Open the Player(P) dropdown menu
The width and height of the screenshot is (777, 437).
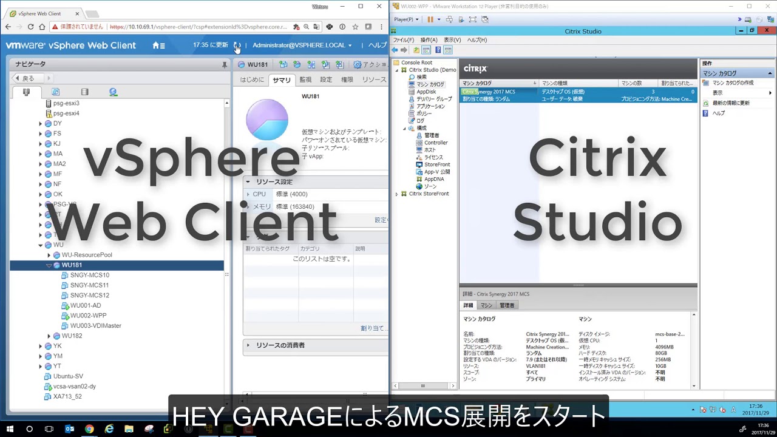tap(405, 19)
